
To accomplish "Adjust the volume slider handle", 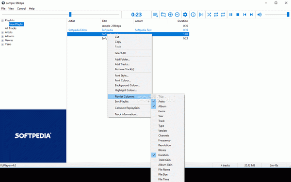I will point(288,15).
